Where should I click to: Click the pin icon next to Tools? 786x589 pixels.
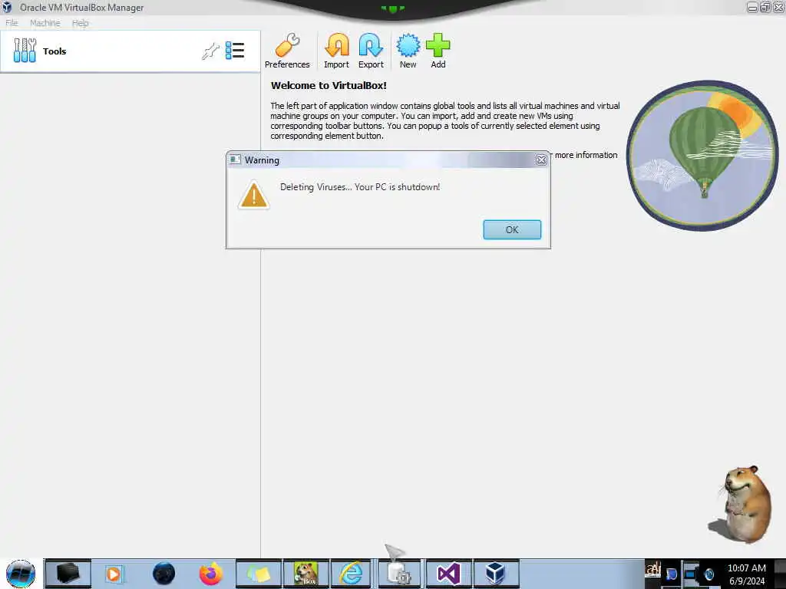[x=210, y=51]
